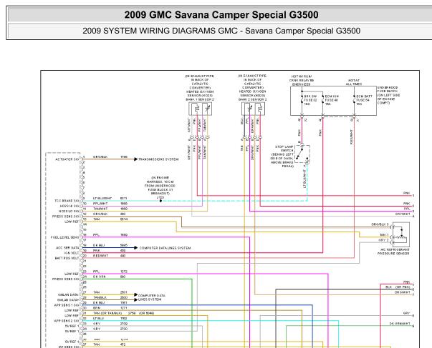The width and height of the screenshot is (432, 348).
Task: Click the "HO2S LO SIG" pin label
Action: 69,212
